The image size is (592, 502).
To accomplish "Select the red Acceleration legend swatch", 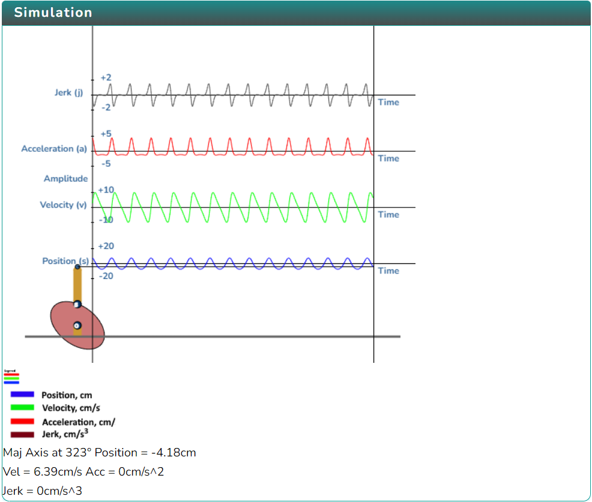I will (x=22, y=421).
